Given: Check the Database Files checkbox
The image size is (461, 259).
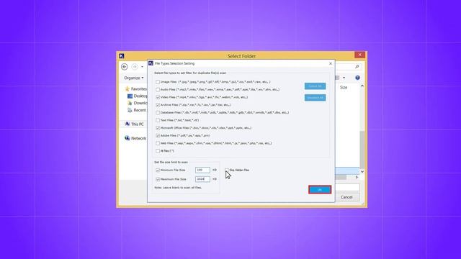Looking at the screenshot, I should [158, 112].
